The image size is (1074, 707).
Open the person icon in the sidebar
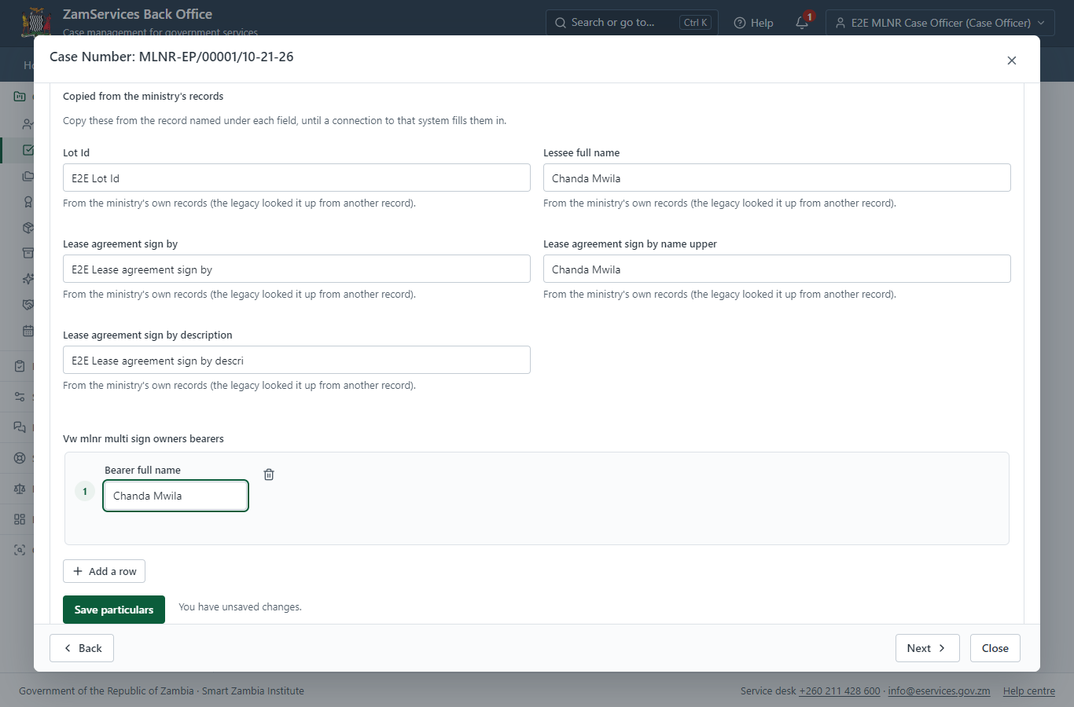click(x=28, y=124)
